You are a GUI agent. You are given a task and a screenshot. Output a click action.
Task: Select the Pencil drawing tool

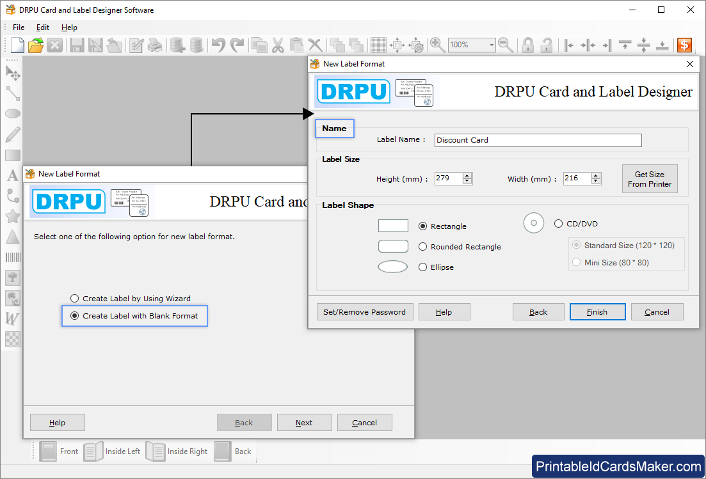tap(13, 134)
